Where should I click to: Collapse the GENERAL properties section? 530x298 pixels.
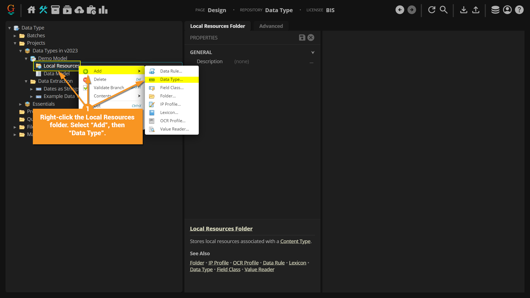coord(313,52)
